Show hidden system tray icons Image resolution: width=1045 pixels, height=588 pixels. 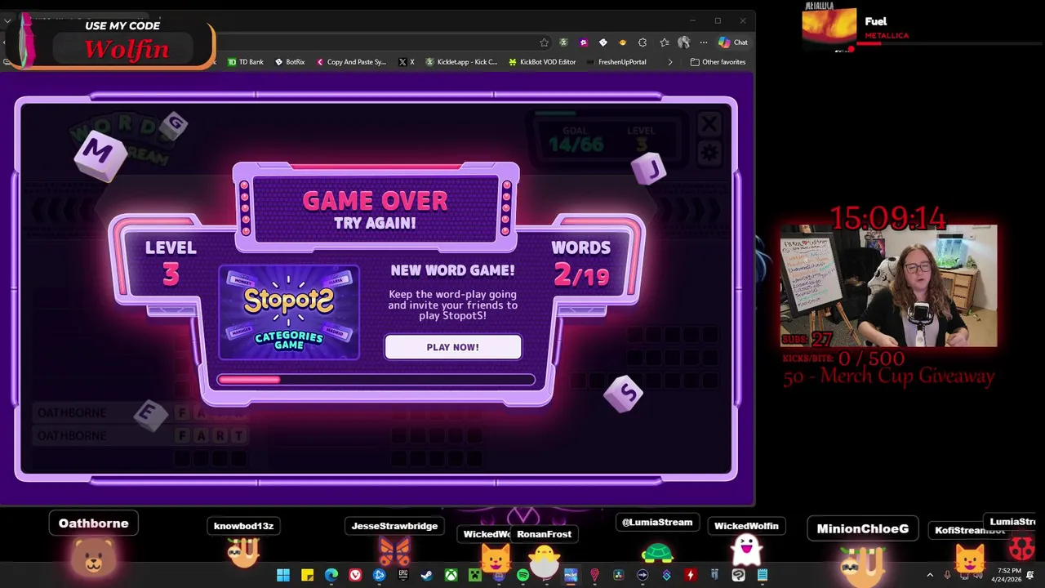(930, 576)
